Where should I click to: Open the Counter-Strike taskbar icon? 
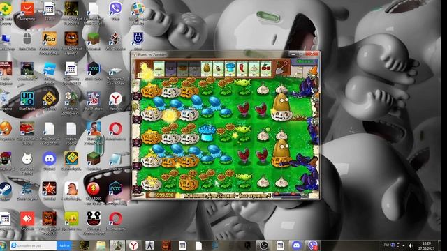click(x=149, y=245)
